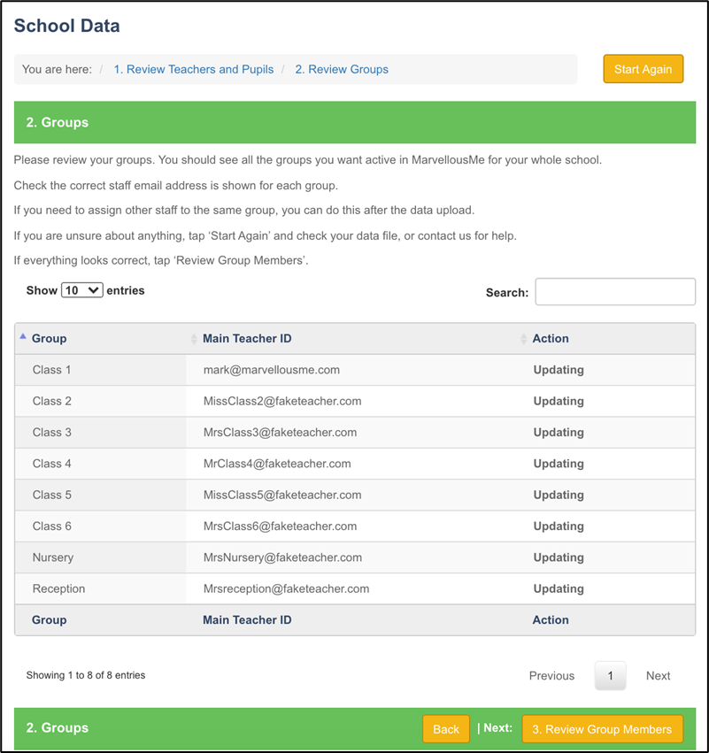The height and width of the screenshot is (753, 709).
Task: Click the Next pagination control
Action: [658, 675]
